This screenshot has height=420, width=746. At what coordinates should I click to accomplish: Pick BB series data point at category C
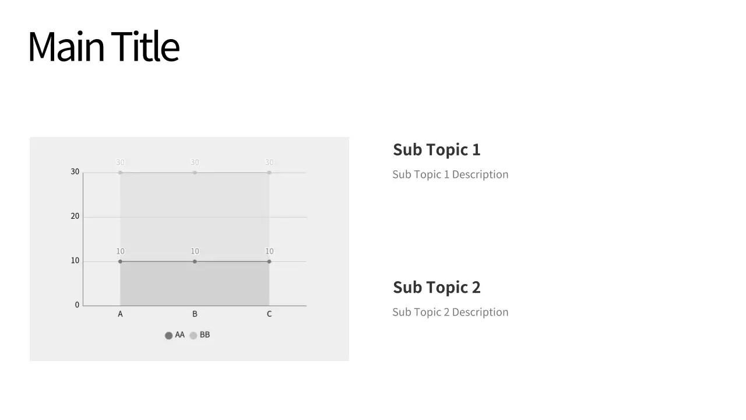pos(269,173)
